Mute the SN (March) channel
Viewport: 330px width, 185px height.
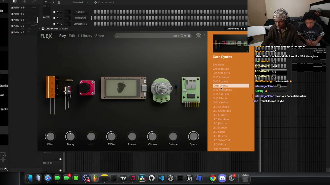tap(54, 18)
